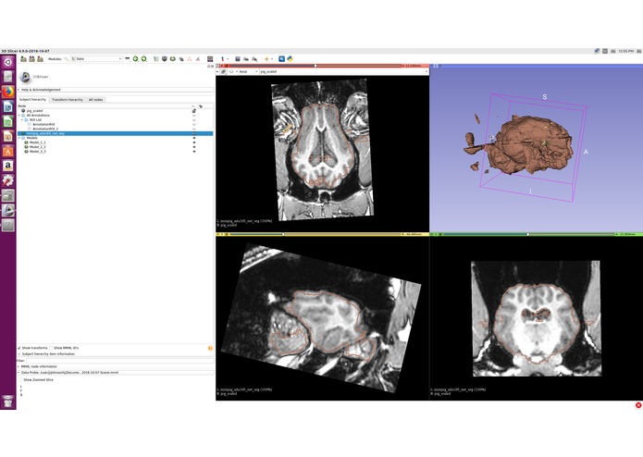Expand Help & Acknowledgement section

pyautogui.click(x=116, y=90)
